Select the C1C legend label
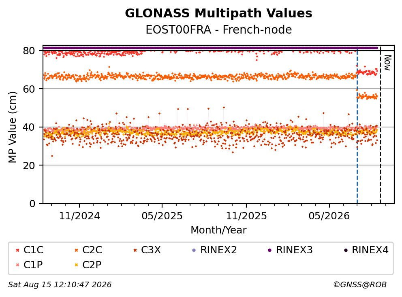Screen dimensions: 402x297 [x=33, y=250]
